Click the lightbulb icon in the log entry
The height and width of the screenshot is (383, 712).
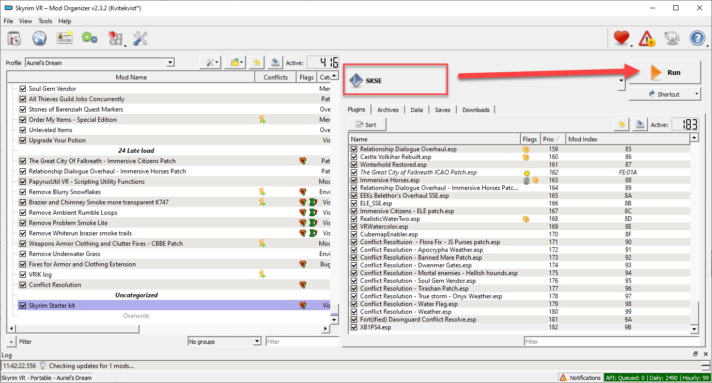(x=43, y=365)
